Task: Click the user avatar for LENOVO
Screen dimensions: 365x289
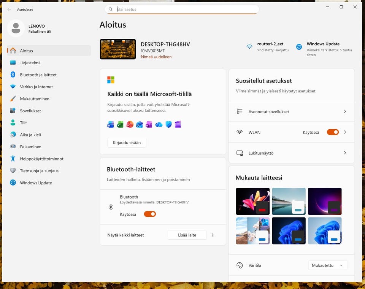Action: point(16,28)
